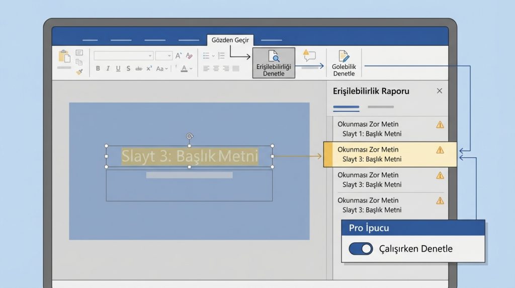Click the Erişilebilirlik Raporu panel title

(x=371, y=91)
